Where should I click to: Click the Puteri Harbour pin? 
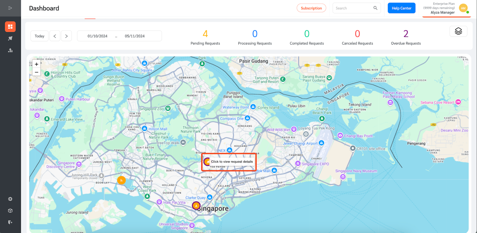(x=62, y=99)
